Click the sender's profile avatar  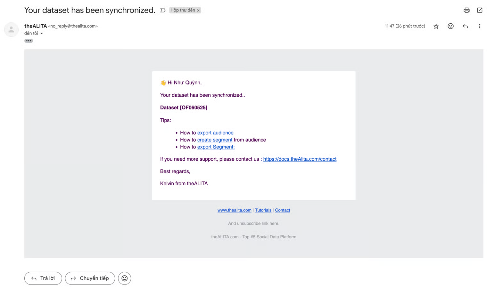[x=11, y=30]
